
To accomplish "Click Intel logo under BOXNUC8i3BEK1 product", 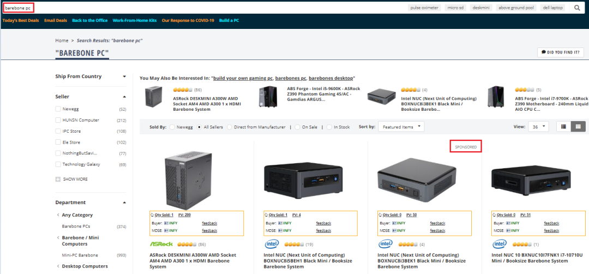I will [386, 245].
